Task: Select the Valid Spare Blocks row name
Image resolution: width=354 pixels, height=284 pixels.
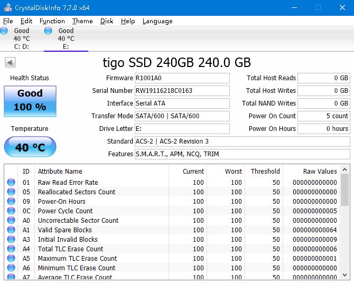Action: click(x=65, y=230)
